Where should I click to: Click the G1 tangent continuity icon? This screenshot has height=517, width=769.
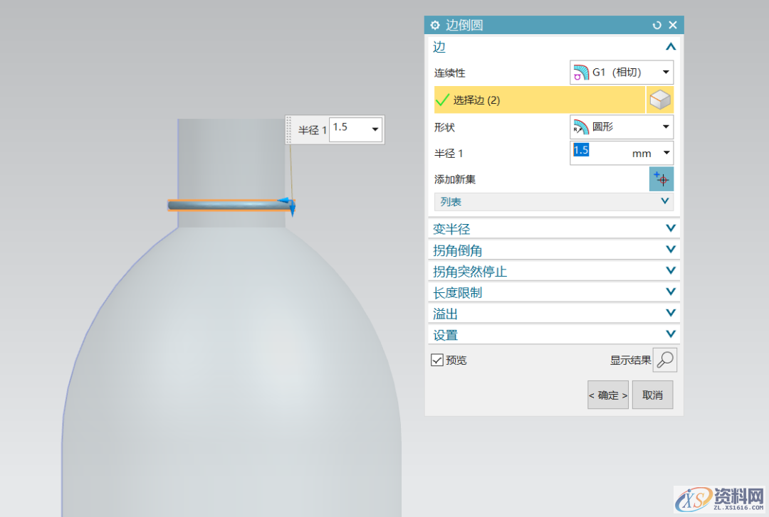582,72
